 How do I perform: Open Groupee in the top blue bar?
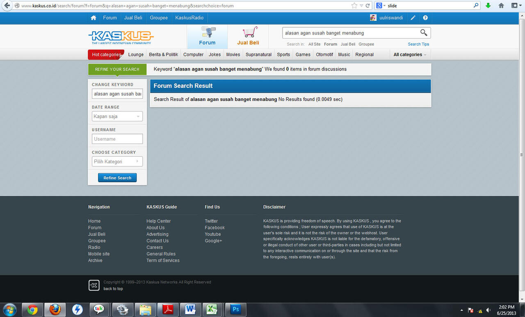[x=159, y=18]
